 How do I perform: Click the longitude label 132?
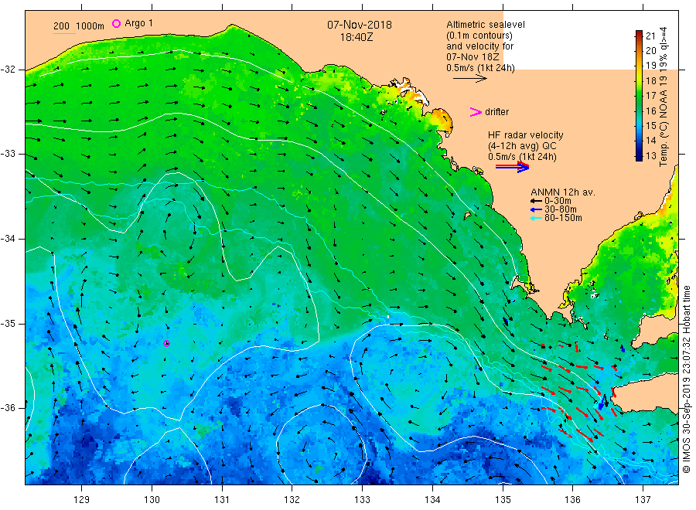(x=292, y=500)
